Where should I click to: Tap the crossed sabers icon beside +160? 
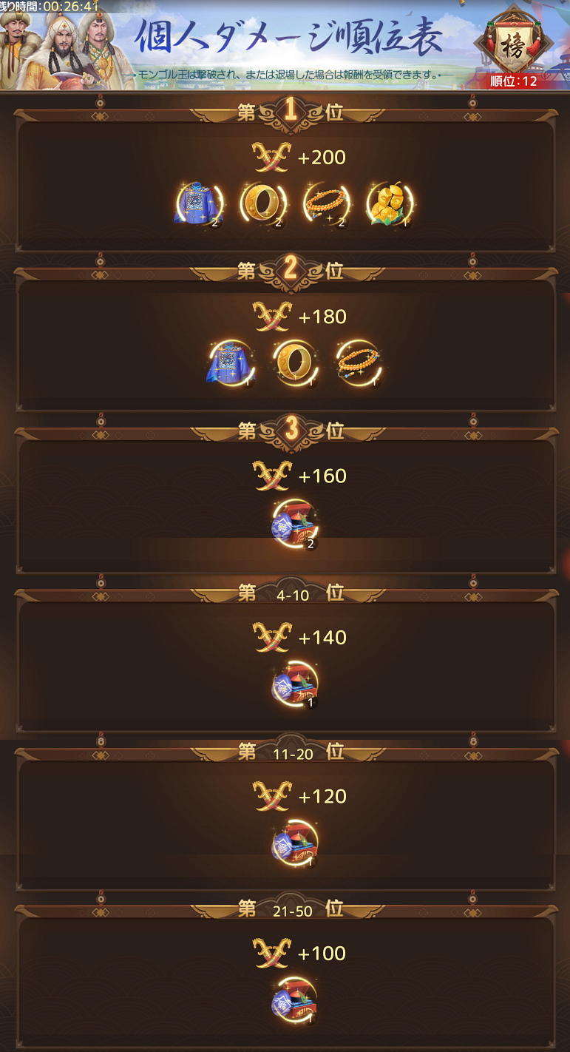272,475
